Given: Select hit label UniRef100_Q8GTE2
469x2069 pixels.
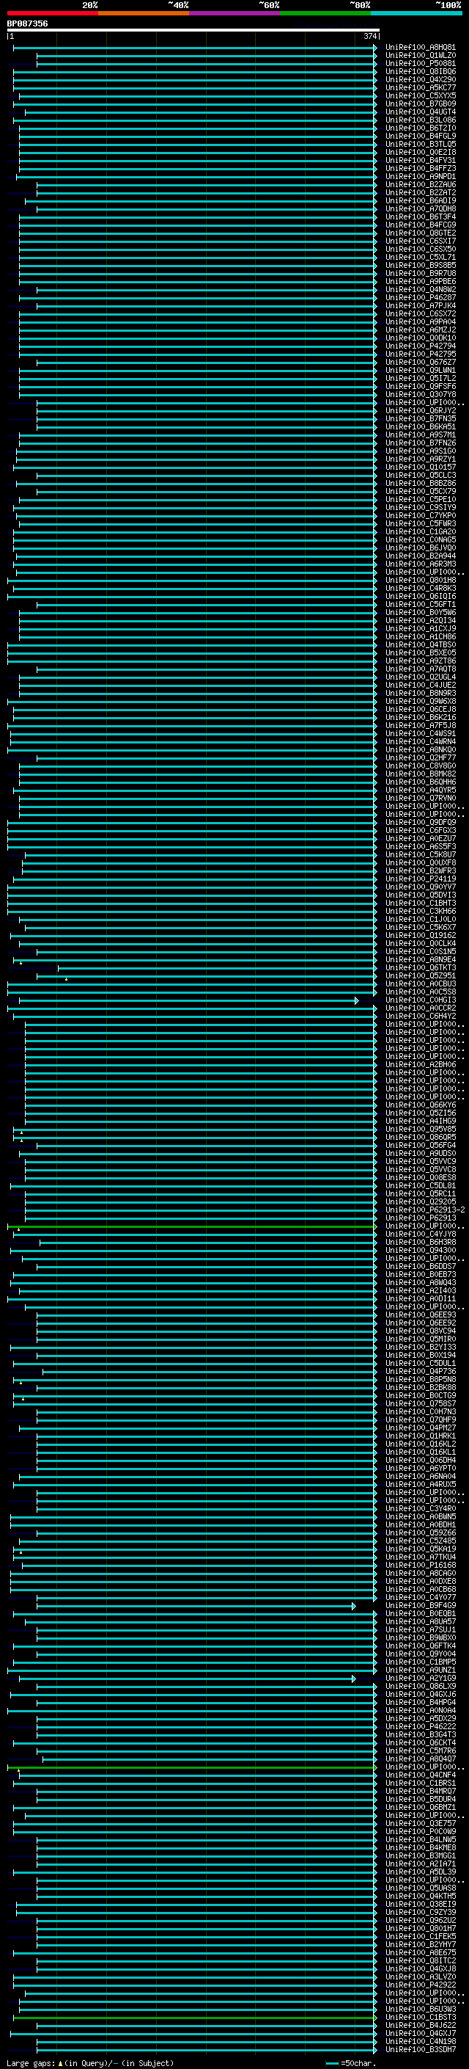Looking at the screenshot, I should (x=421, y=233).
